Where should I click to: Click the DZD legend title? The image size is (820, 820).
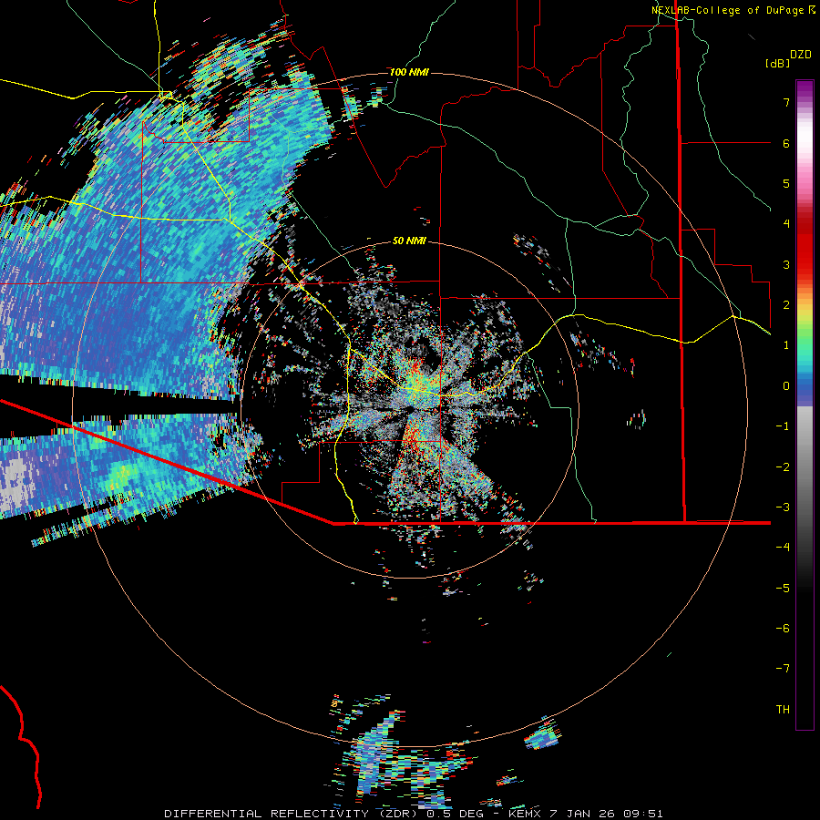pyautogui.click(x=801, y=55)
